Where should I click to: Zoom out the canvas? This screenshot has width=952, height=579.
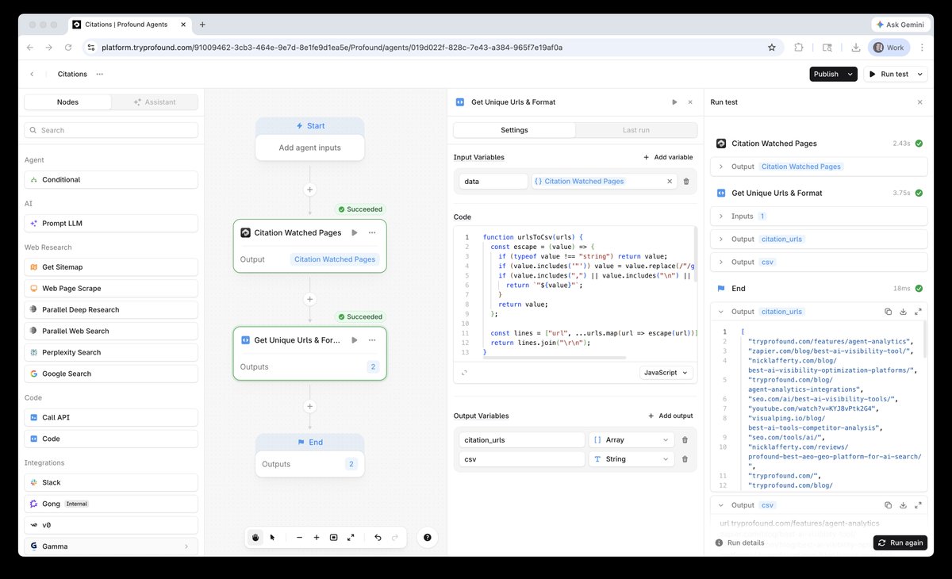(x=299, y=538)
